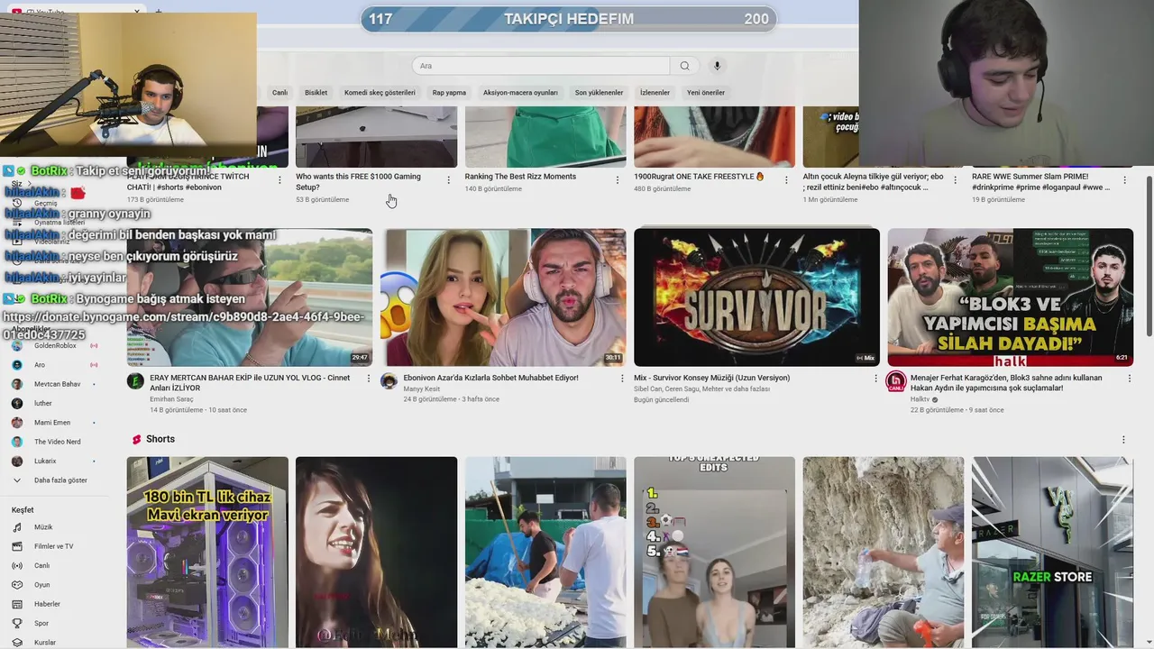Open options for Ebonivon Azar'da Kızlarla video
This screenshot has height=649, width=1154.
[x=621, y=379]
